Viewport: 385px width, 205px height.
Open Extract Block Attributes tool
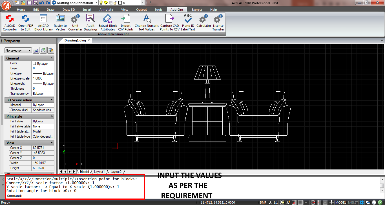click(107, 23)
